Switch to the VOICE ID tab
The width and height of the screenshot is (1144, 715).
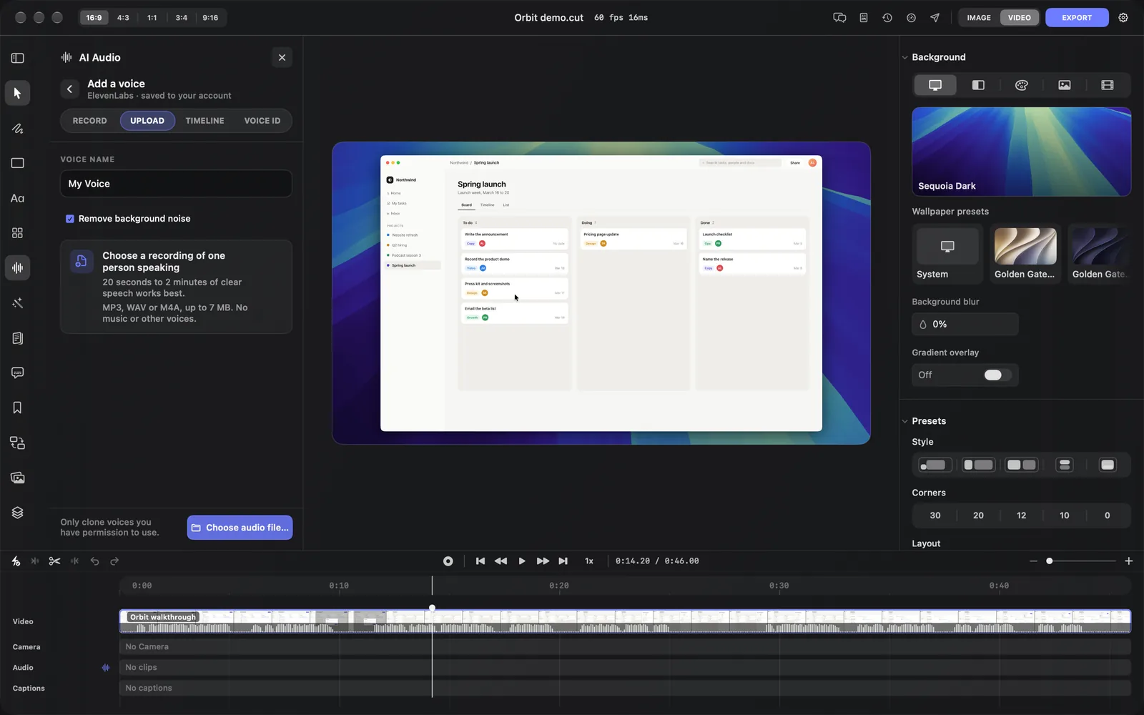coord(262,121)
